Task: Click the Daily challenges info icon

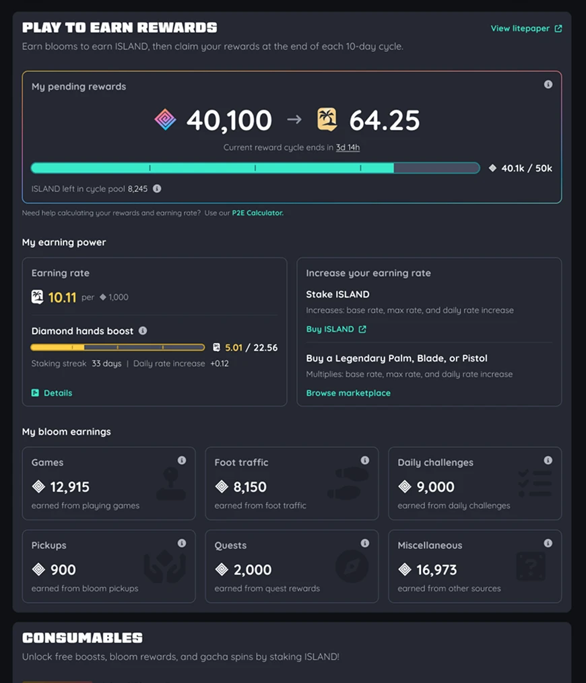Action: [x=548, y=461]
